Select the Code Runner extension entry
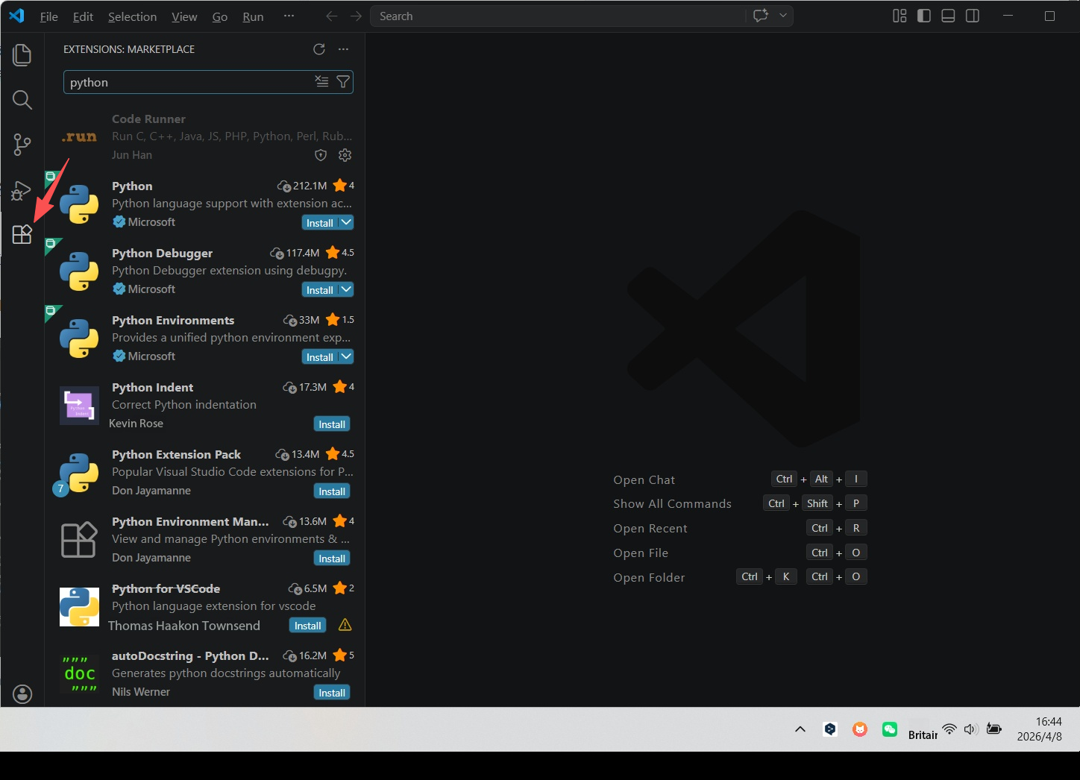Image resolution: width=1080 pixels, height=780 pixels. coord(204,136)
